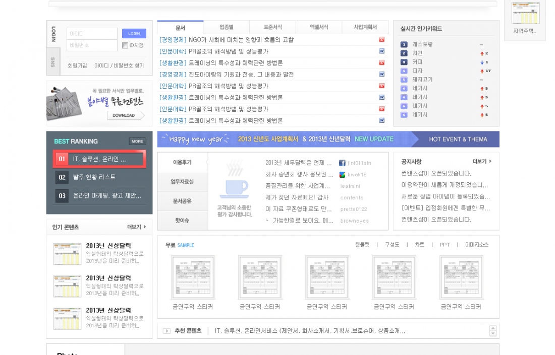Viewport: 555px width, 355px height.
Task: Click the 01 rank badge in Best Ranking
Action: pyautogui.click(x=62, y=159)
